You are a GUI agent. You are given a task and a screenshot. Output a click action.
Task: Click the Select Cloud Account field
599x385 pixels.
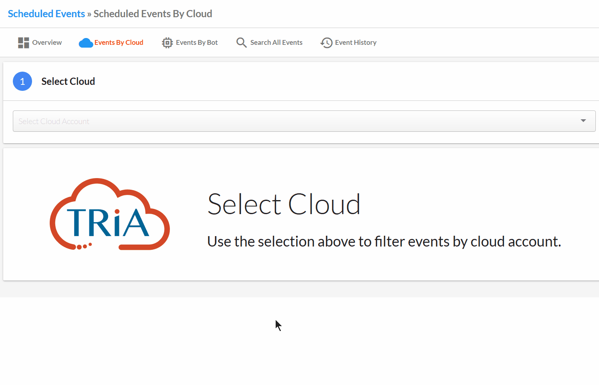point(304,121)
